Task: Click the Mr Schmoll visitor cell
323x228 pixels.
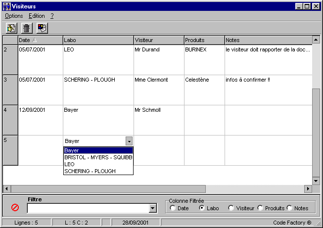Action: (159, 120)
